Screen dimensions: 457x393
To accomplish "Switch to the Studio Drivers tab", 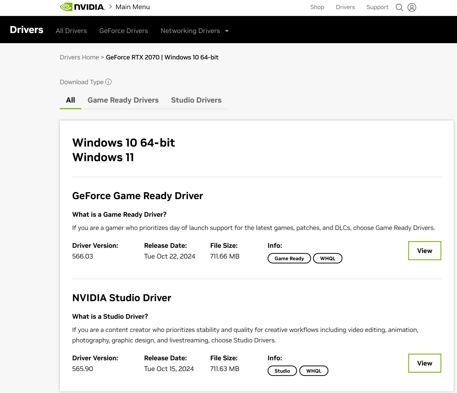I will (x=196, y=100).
